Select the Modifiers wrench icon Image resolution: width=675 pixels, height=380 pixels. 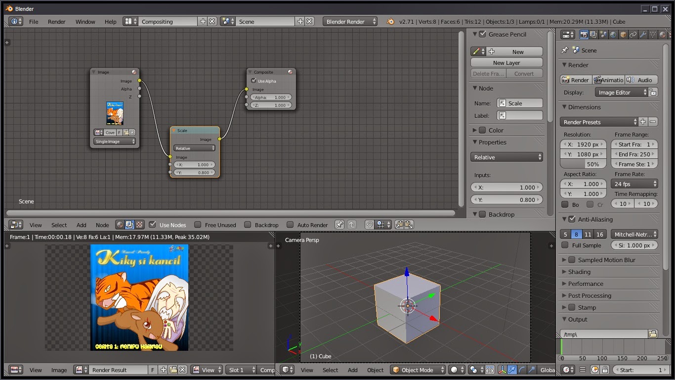pyautogui.click(x=643, y=35)
